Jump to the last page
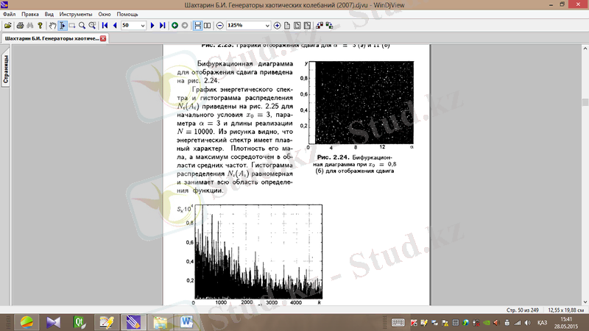Screen dimensions: 589x331 [162, 25]
